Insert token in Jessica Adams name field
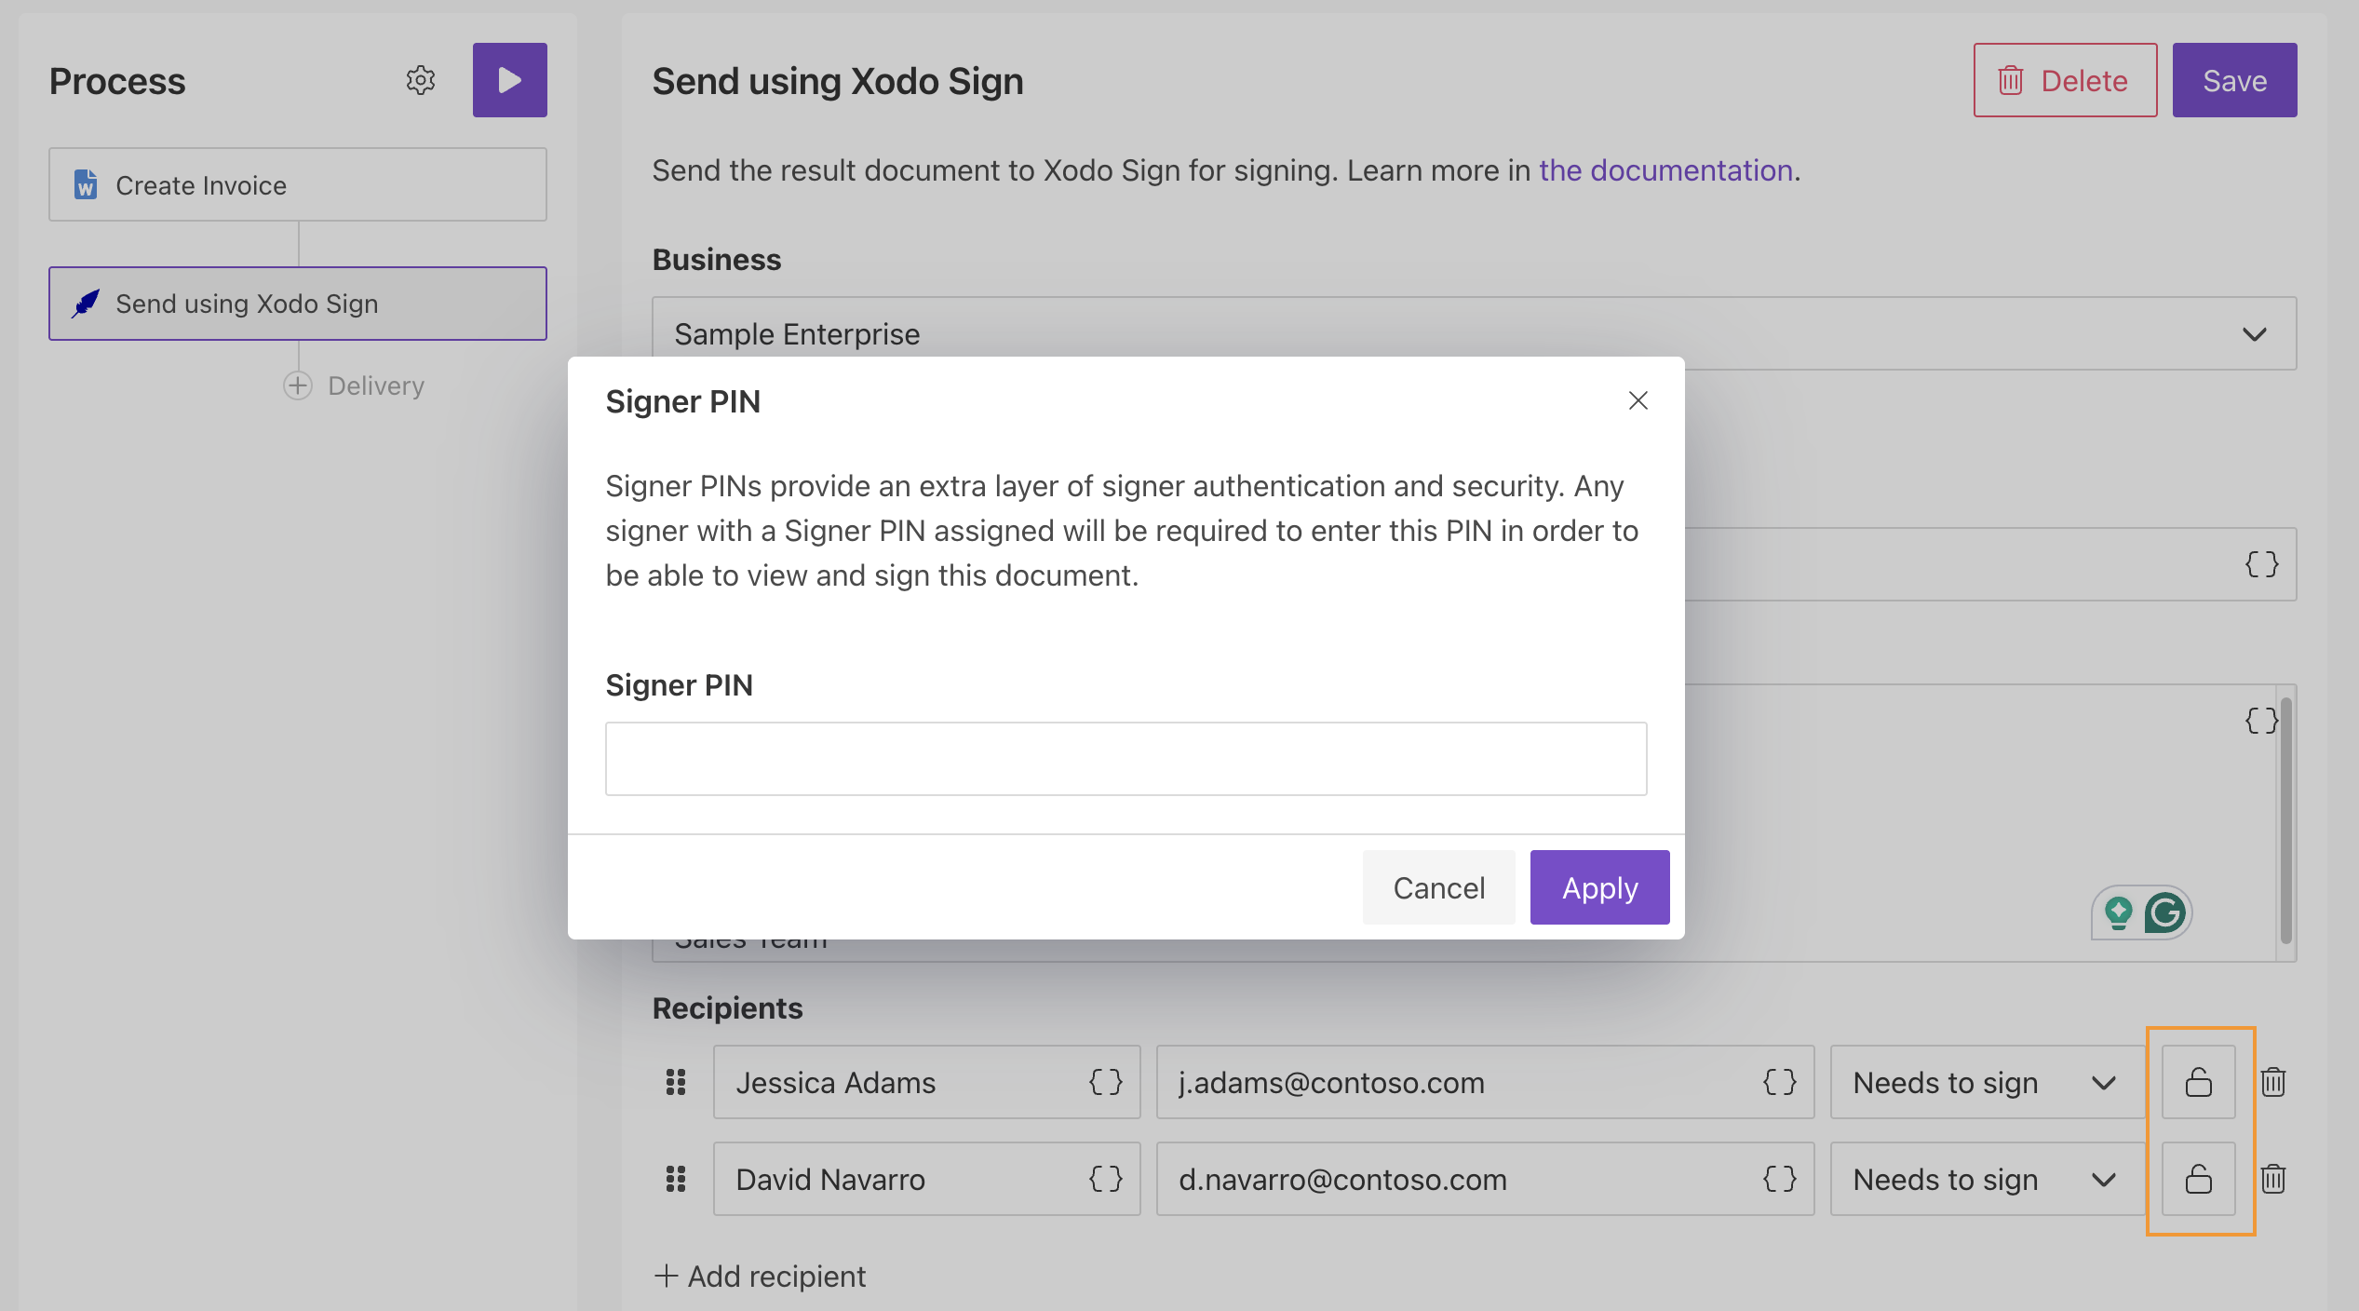The width and height of the screenshot is (2359, 1311). [1106, 1082]
